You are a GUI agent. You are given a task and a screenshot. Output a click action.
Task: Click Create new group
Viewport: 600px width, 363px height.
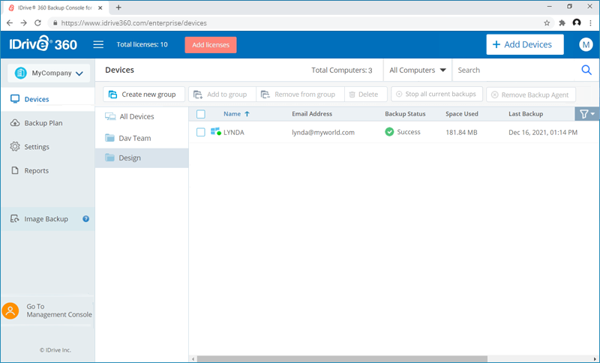click(144, 94)
